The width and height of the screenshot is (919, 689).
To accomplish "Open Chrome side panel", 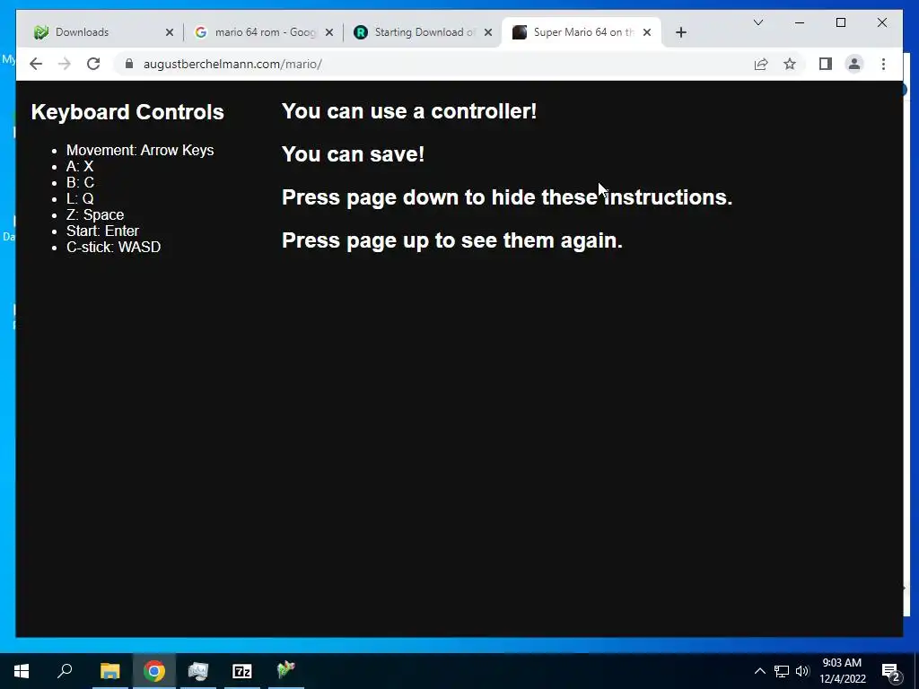I will click(826, 64).
